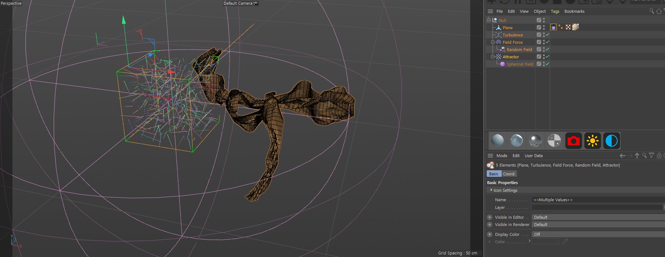Click the Random Field object icon
The image size is (665, 257).
point(502,49)
